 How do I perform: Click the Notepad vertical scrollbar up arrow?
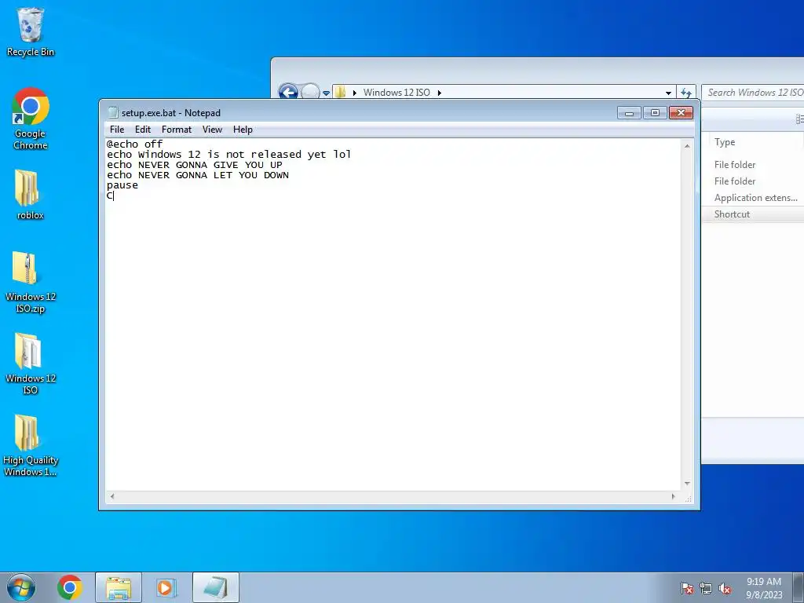(687, 146)
